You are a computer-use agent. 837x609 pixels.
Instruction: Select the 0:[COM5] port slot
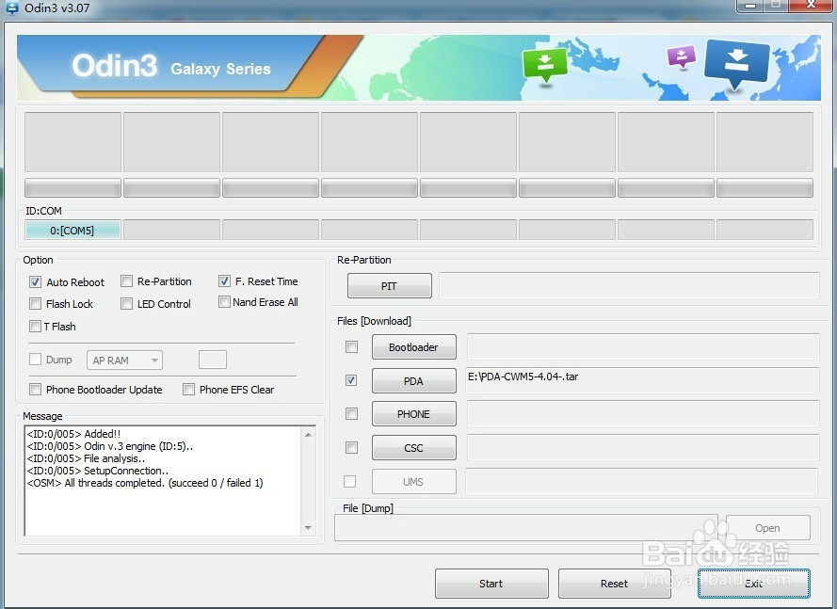pyautogui.click(x=72, y=230)
